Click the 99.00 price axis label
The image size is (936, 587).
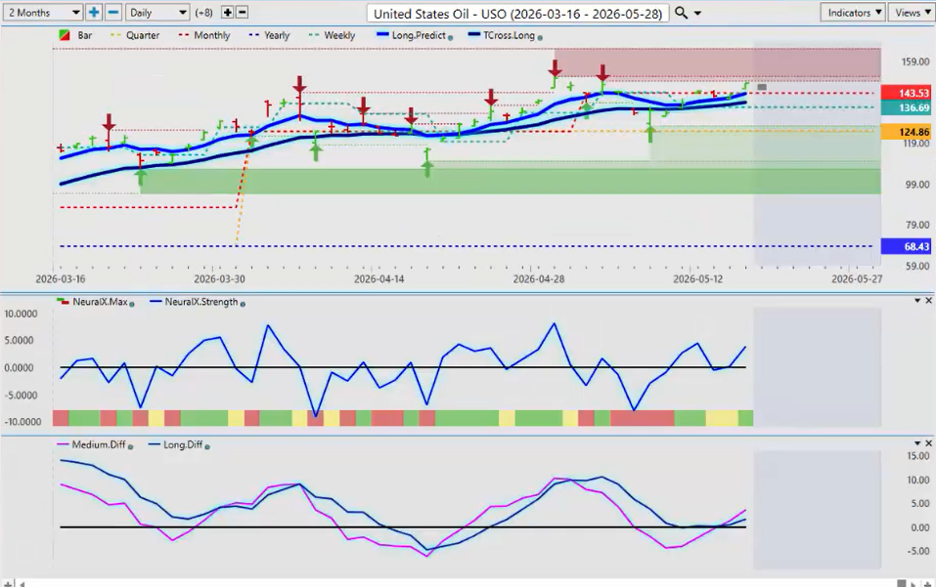pyautogui.click(x=917, y=185)
